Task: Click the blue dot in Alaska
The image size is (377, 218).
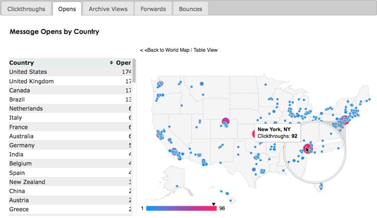Action: click(177, 186)
